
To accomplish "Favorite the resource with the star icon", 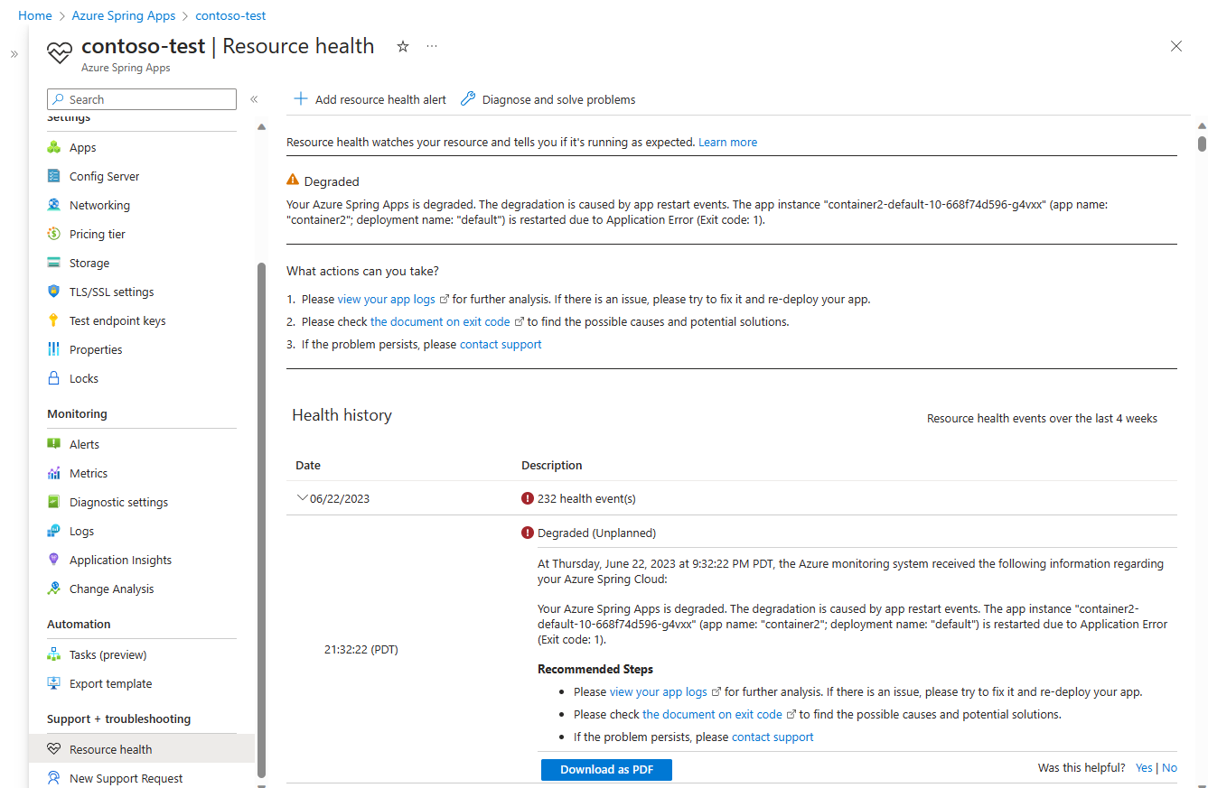I will [403, 46].
